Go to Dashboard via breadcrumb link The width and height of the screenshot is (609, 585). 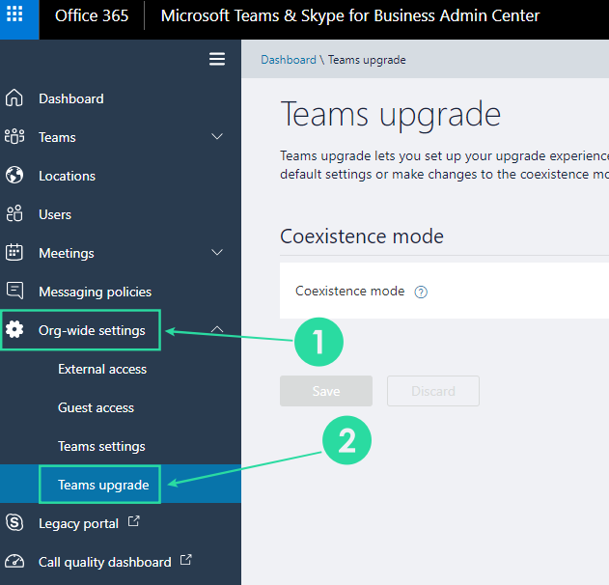click(x=288, y=60)
